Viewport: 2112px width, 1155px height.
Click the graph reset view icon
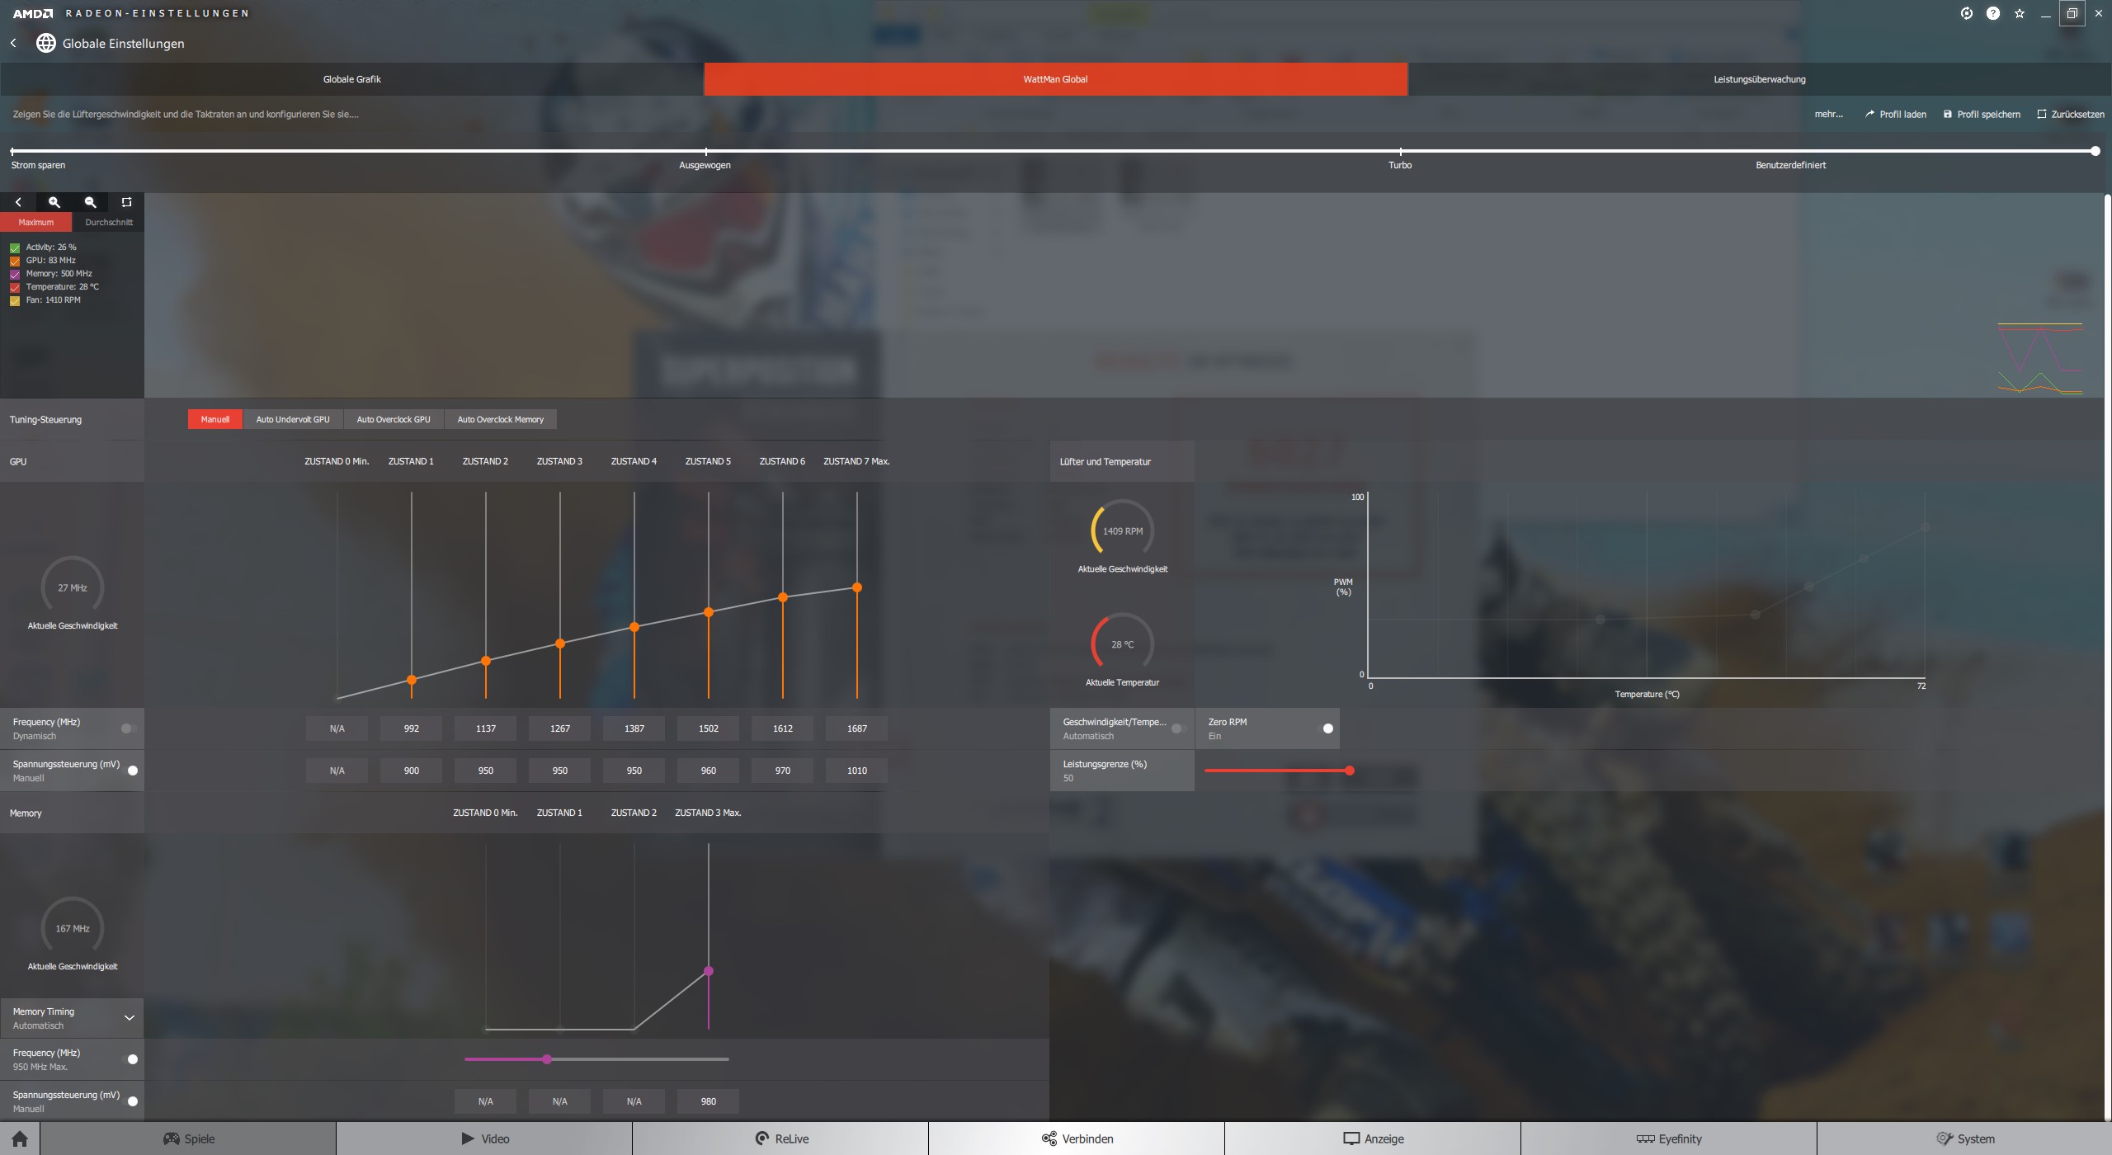click(126, 202)
